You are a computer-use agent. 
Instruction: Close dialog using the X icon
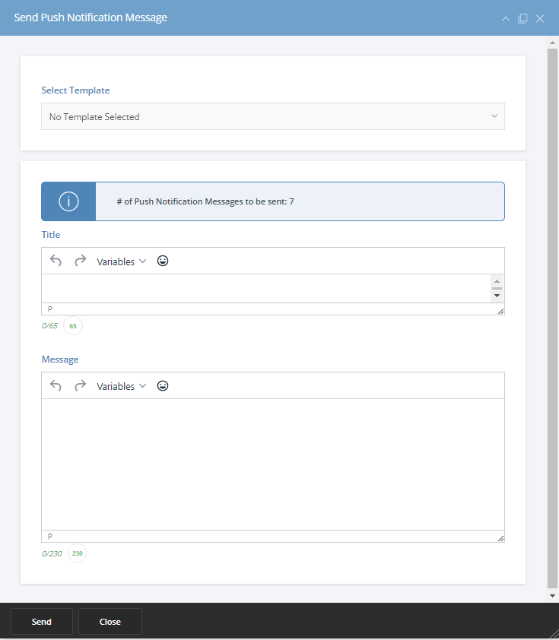click(540, 19)
